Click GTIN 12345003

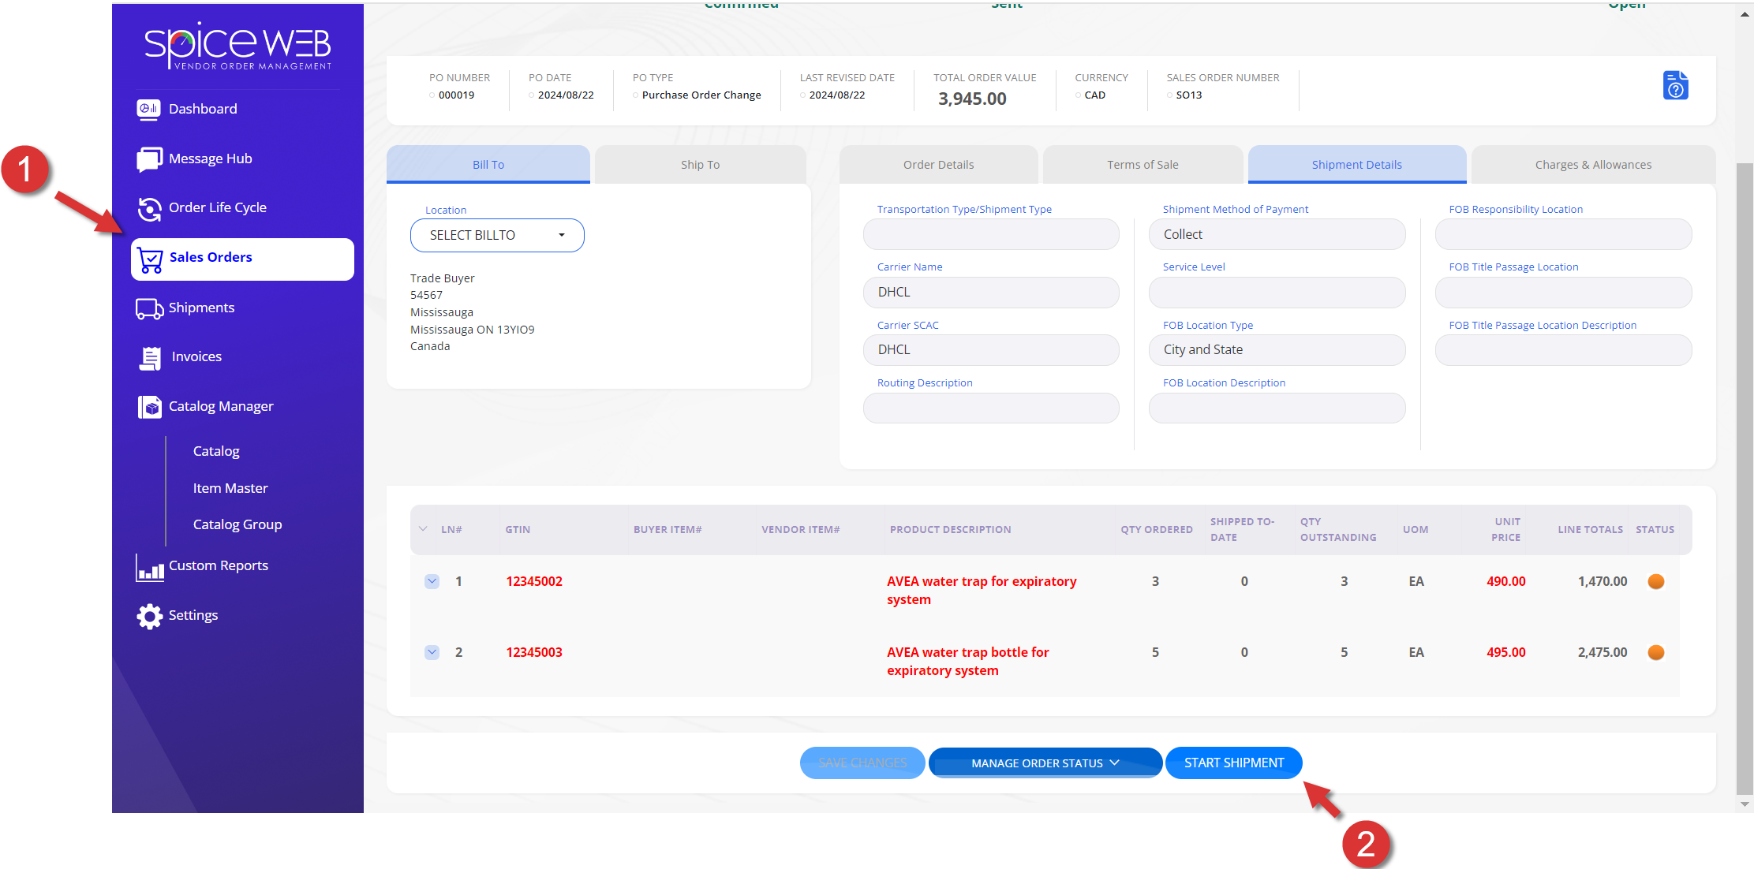[x=534, y=652]
